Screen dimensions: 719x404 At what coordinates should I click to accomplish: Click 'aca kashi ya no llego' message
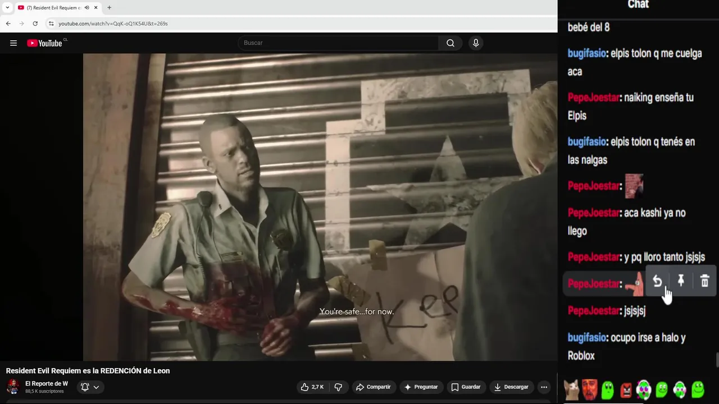click(x=627, y=222)
